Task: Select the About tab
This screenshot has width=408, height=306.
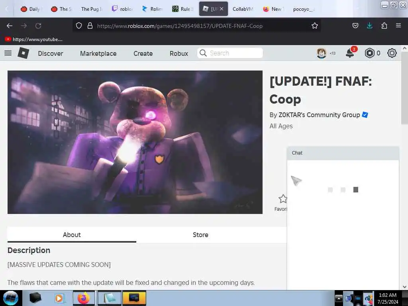Action: pos(72,235)
